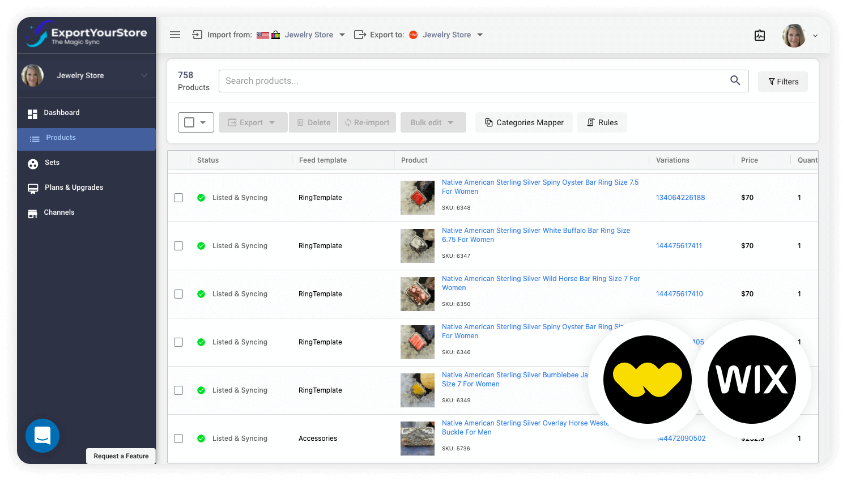Switch to the Channels section
This screenshot has height=481, width=847.
(59, 212)
